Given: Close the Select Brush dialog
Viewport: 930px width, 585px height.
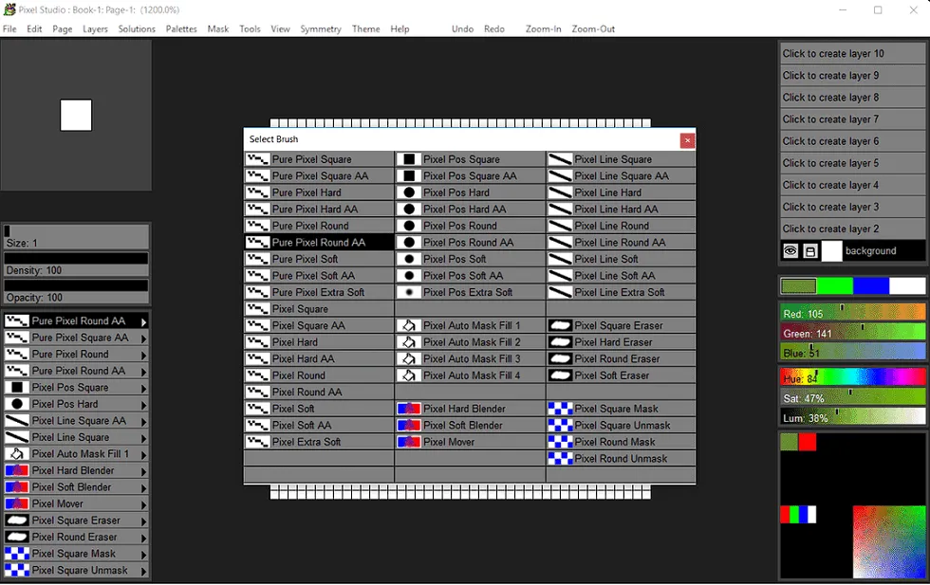Looking at the screenshot, I should [x=687, y=139].
